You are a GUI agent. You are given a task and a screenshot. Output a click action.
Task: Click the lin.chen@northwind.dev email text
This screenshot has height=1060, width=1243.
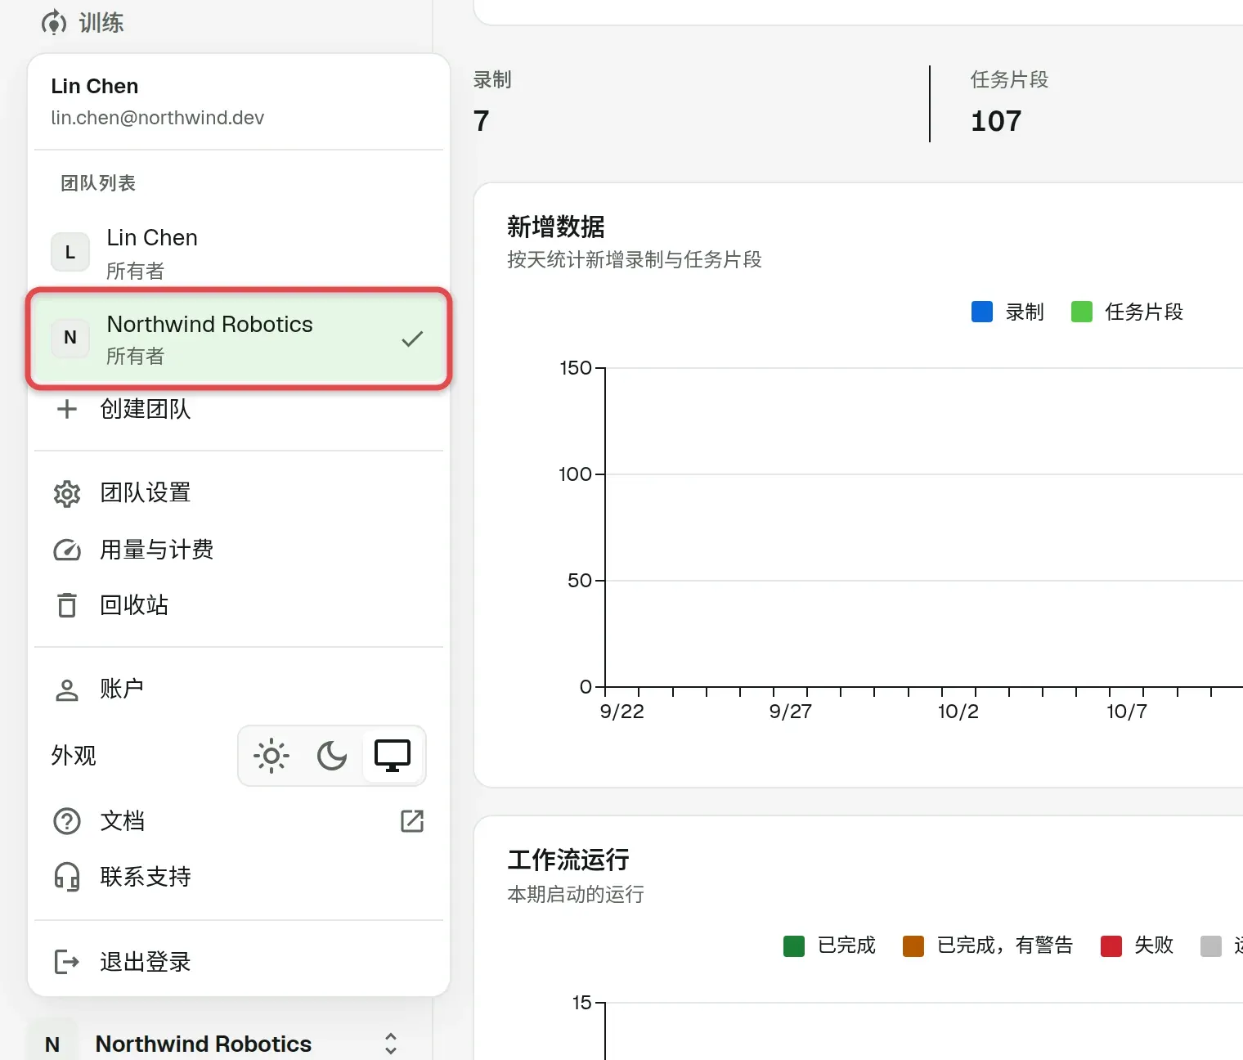(158, 118)
